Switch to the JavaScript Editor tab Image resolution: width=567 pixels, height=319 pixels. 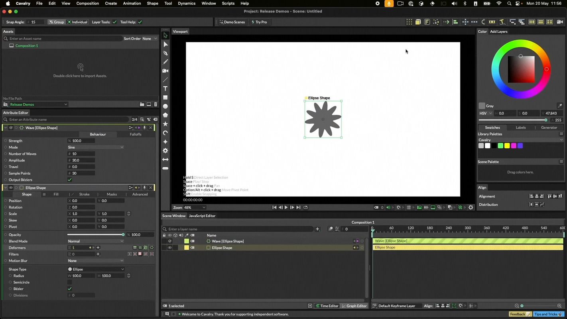point(202,216)
